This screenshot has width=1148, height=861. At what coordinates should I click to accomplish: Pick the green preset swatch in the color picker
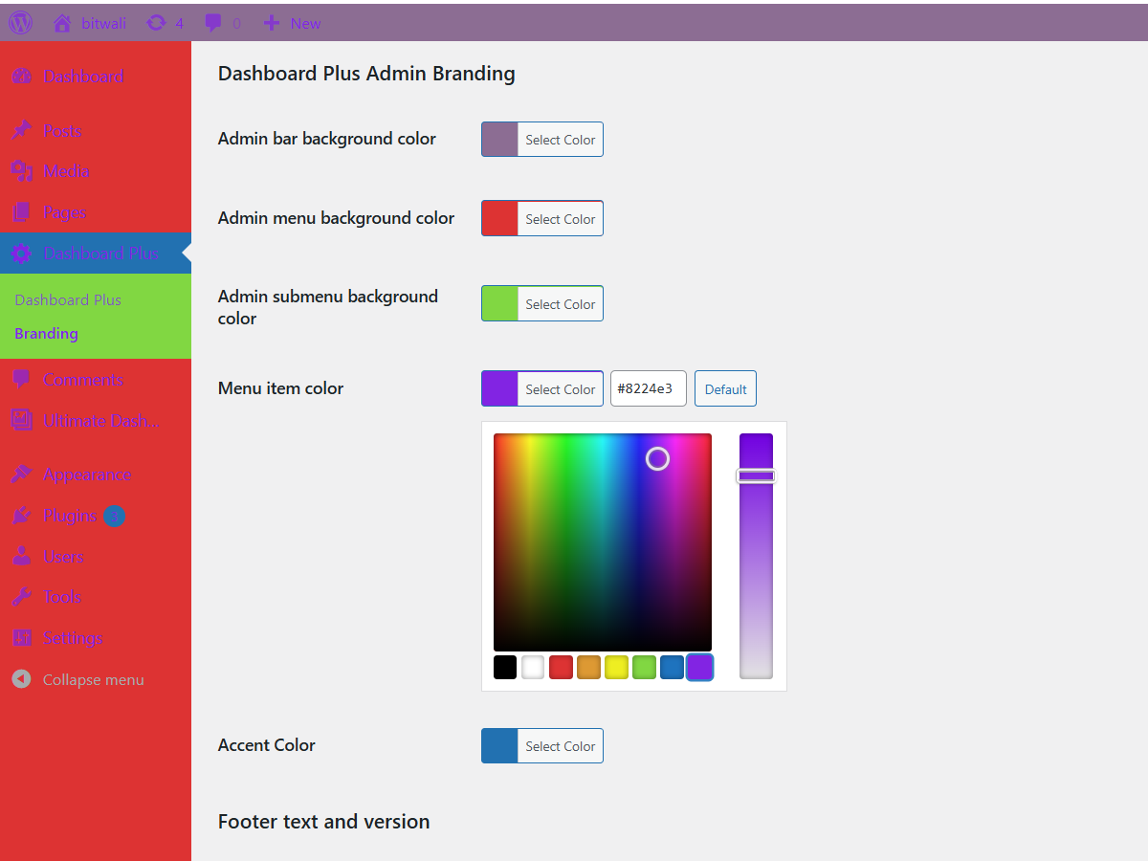coord(644,667)
